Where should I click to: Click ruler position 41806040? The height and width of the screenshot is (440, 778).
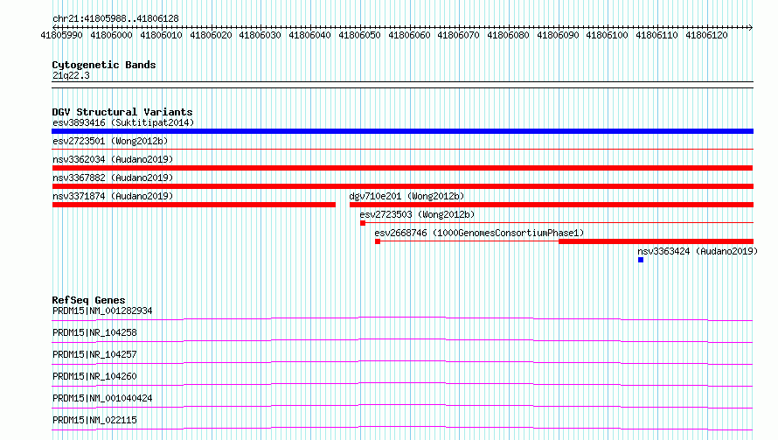point(309,35)
